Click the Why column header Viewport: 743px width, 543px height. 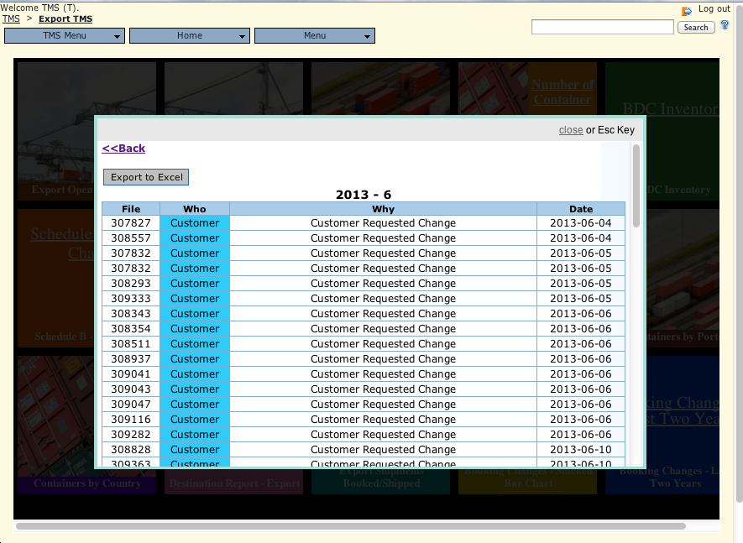[383, 209]
